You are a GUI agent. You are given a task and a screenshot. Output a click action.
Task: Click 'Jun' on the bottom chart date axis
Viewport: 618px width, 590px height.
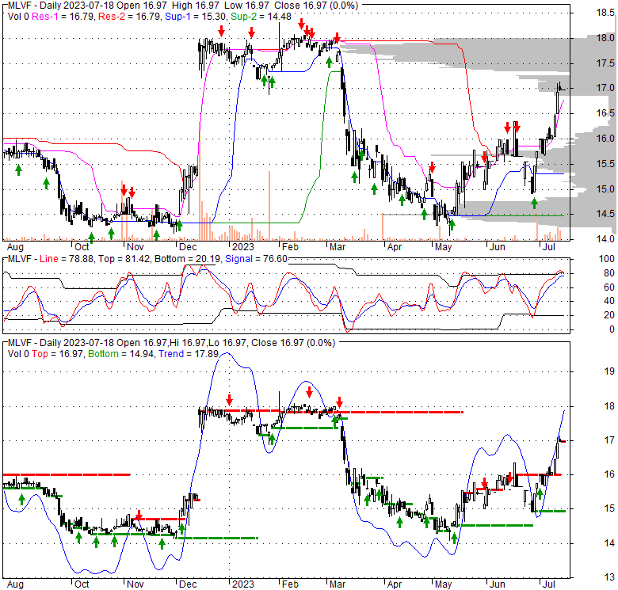click(498, 584)
